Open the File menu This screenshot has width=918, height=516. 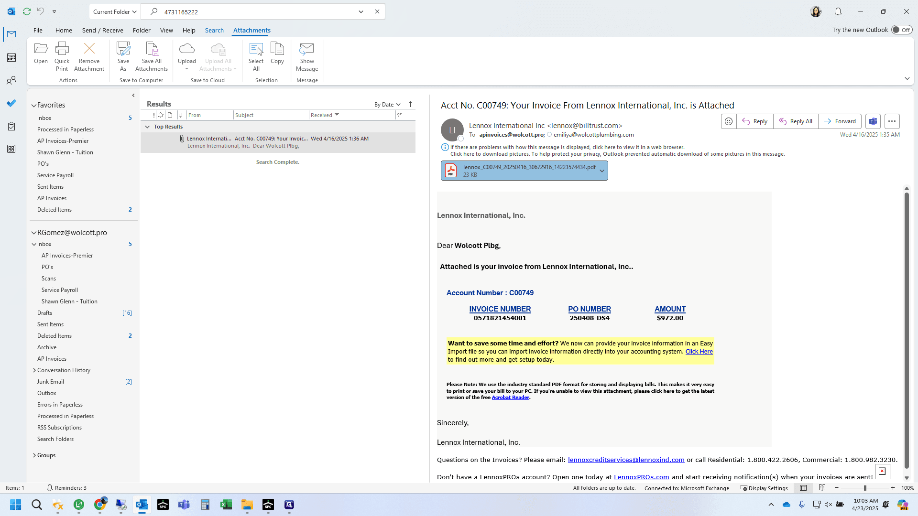[x=38, y=30]
